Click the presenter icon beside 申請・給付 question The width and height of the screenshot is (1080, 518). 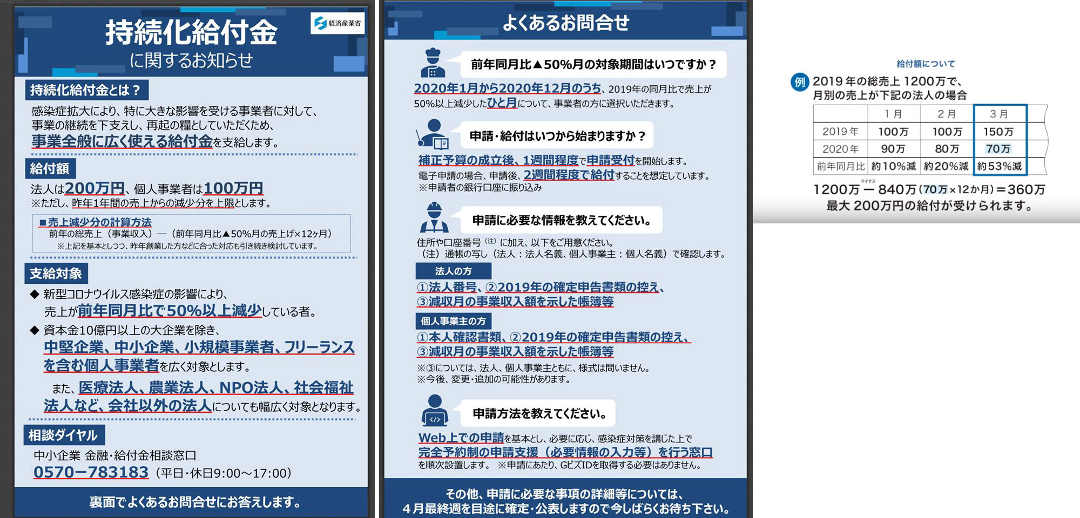(x=433, y=134)
